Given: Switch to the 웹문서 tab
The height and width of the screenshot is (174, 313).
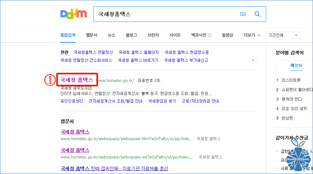Looking at the screenshot, I should tap(91, 35).
